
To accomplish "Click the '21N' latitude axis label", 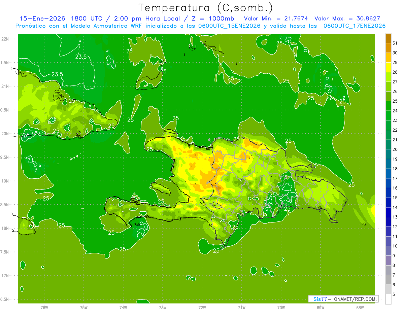I will (x=5, y=86).
